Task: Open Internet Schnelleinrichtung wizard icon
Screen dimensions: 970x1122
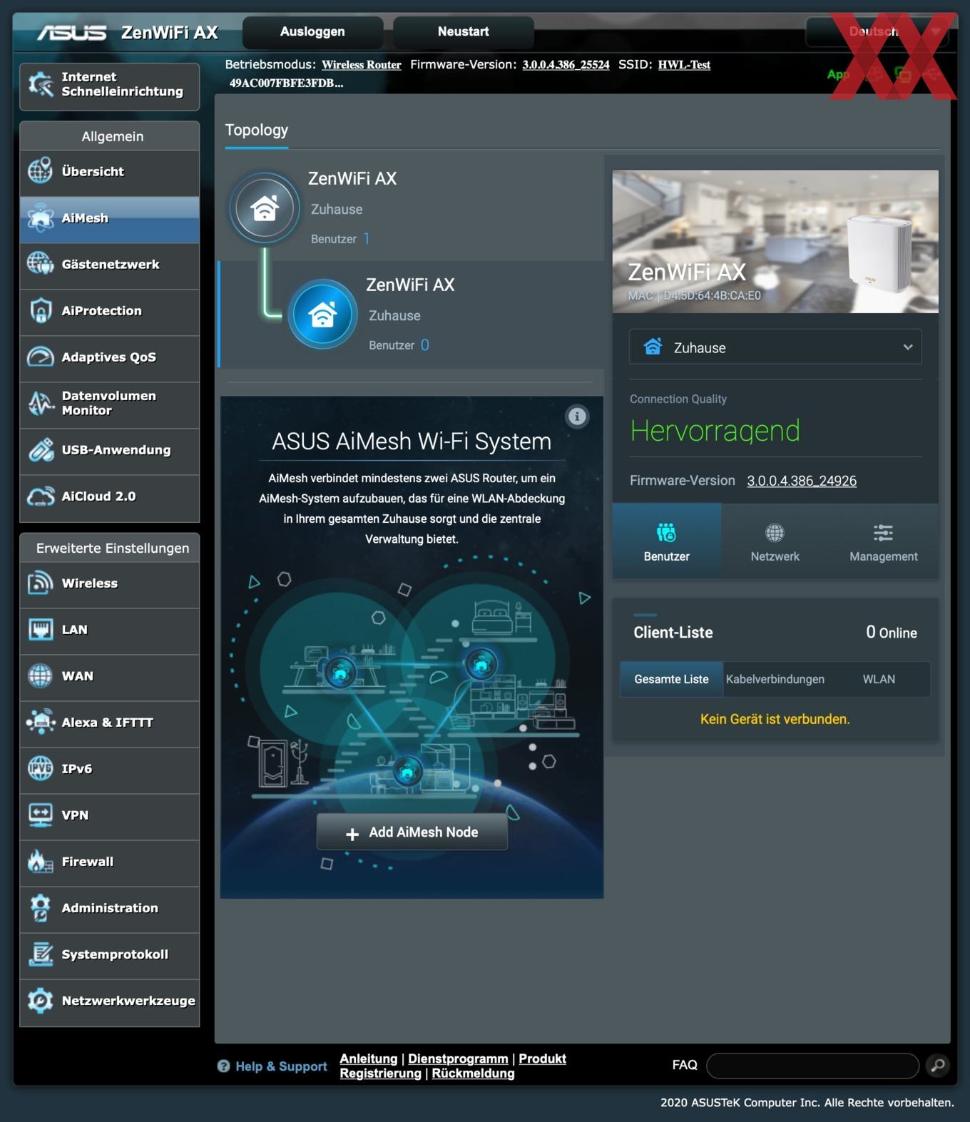Action: [x=40, y=85]
